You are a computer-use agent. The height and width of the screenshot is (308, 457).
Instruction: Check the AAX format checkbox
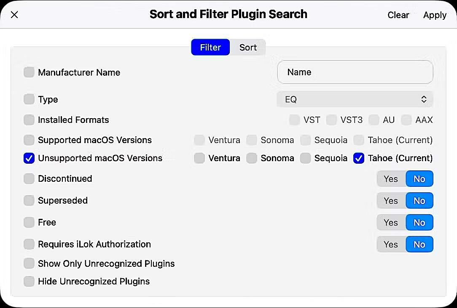click(x=406, y=120)
